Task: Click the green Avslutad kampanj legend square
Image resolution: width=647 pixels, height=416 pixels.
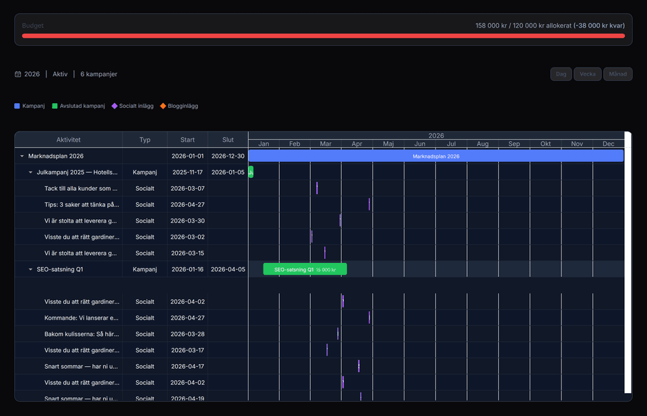Action: [55, 106]
